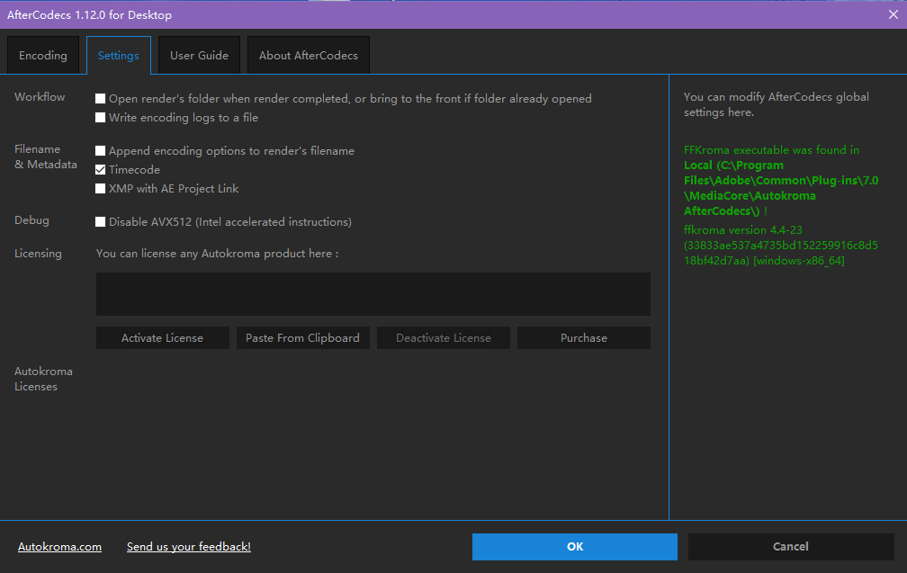Click the Activate License button
The width and height of the screenshot is (907, 573).
click(x=162, y=337)
